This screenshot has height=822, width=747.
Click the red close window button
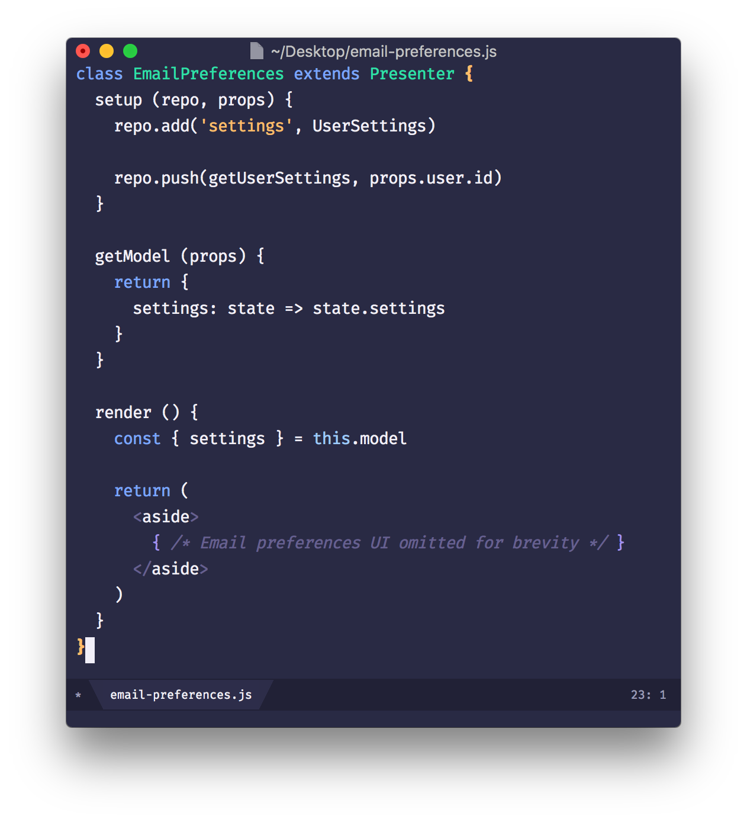[x=83, y=51]
